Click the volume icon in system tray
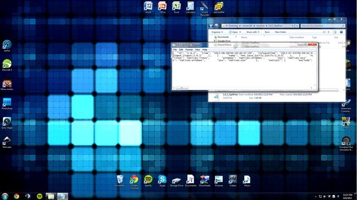 click(x=325, y=196)
